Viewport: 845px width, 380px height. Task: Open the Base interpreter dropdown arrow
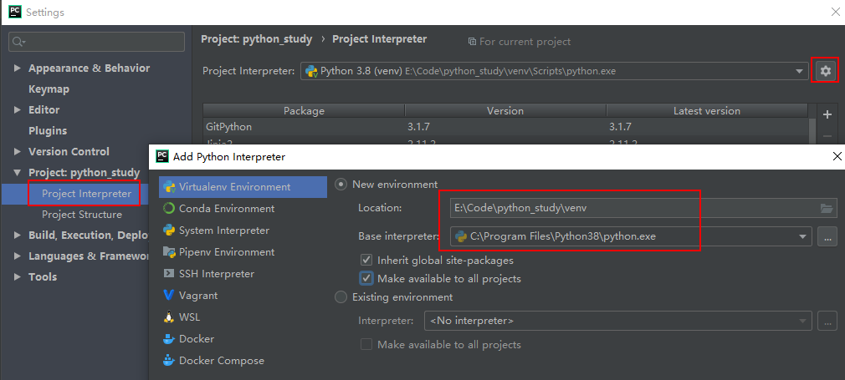(x=802, y=236)
